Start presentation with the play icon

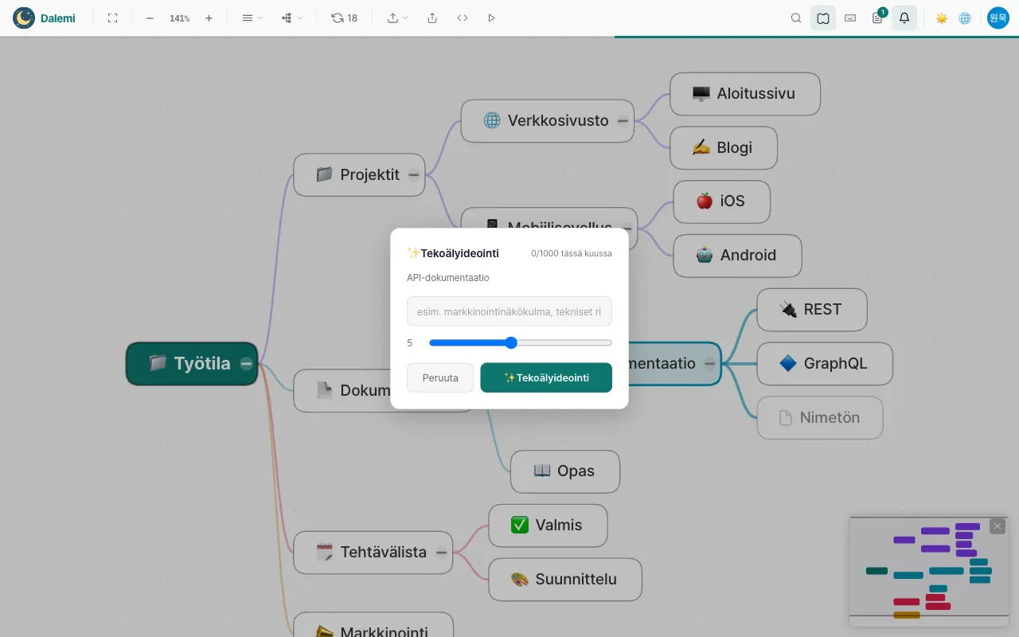click(491, 18)
